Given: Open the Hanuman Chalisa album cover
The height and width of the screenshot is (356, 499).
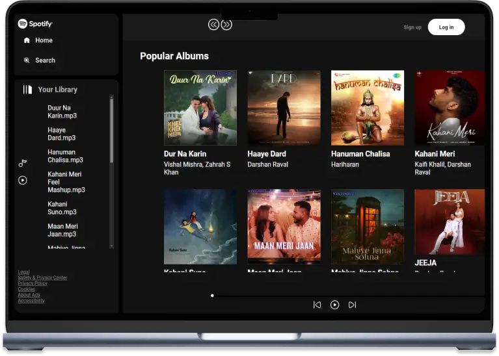Looking at the screenshot, I should pyautogui.click(x=368, y=108).
